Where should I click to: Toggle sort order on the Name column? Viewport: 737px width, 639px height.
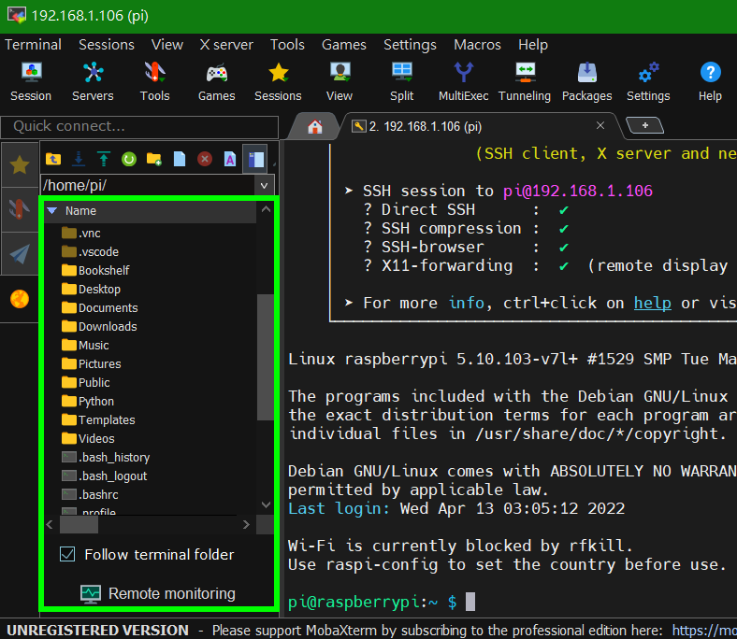151,211
